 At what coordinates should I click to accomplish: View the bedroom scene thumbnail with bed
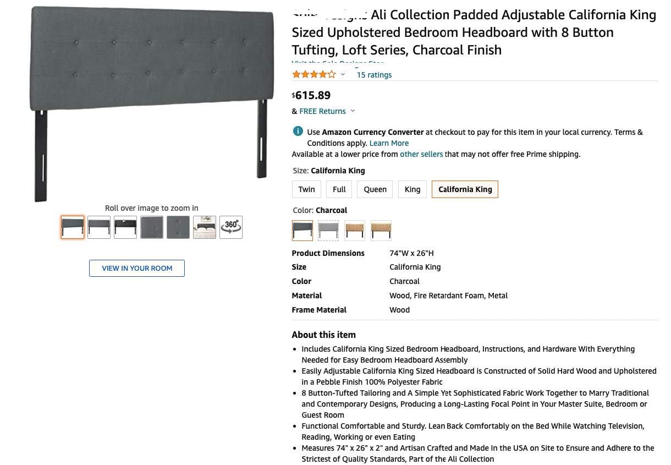pos(205,227)
